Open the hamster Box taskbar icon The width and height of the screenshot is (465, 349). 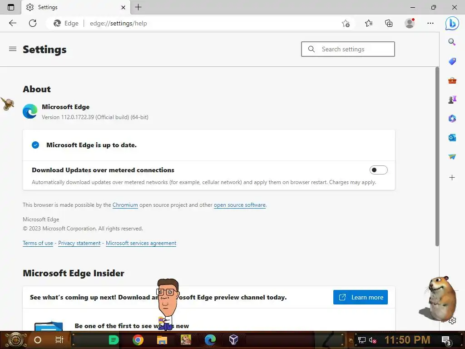(x=186, y=340)
